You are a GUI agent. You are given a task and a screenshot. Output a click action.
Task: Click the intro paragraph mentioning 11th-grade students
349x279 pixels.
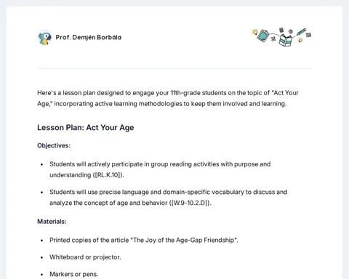[168, 98]
